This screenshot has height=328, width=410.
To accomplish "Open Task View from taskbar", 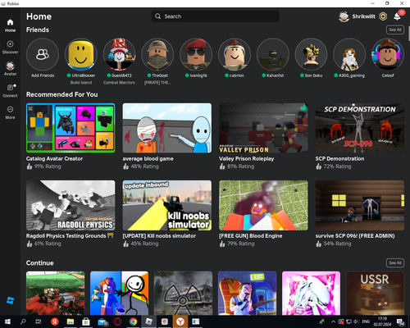I will (39, 321).
